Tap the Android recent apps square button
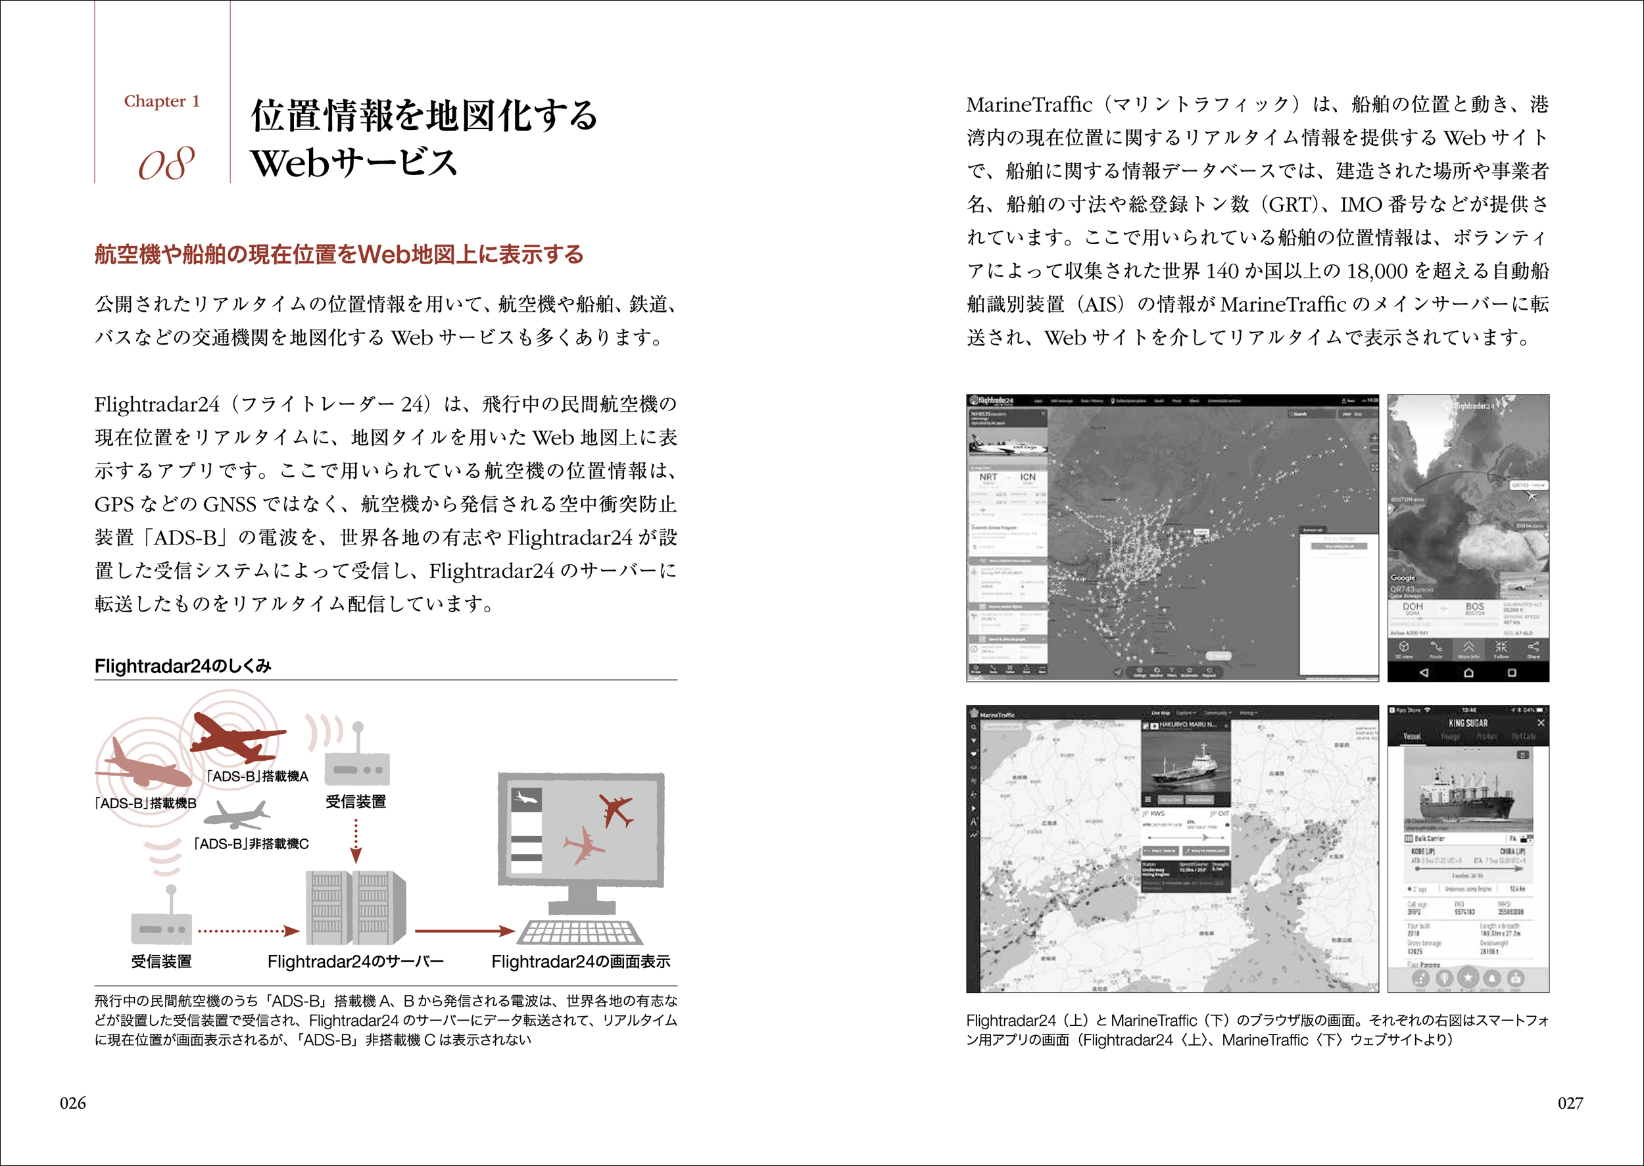1644x1166 pixels. tap(1512, 673)
